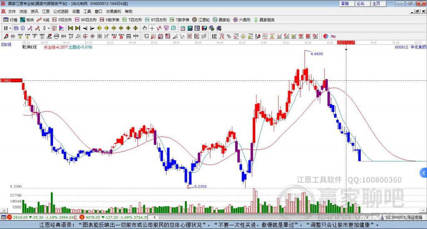Open the 9P四方形 tool
The height and width of the screenshot is (229, 427).
pyautogui.click(x=86, y=20)
